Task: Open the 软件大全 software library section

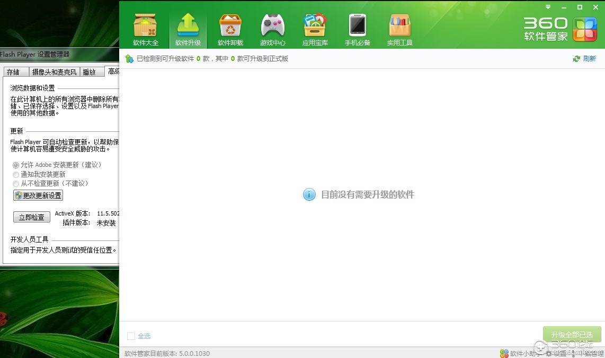Action: click(146, 30)
